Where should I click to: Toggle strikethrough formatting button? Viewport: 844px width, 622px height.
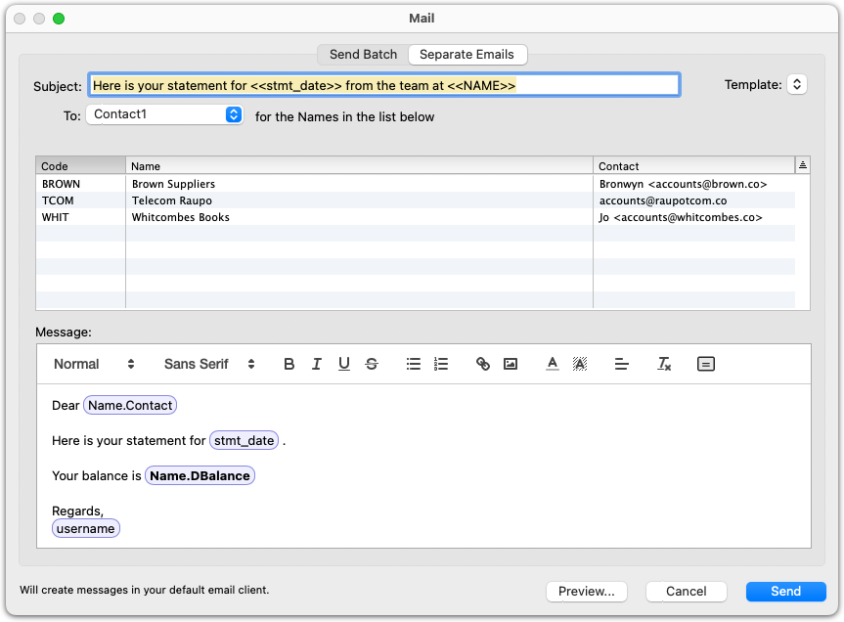coord(371,364)
